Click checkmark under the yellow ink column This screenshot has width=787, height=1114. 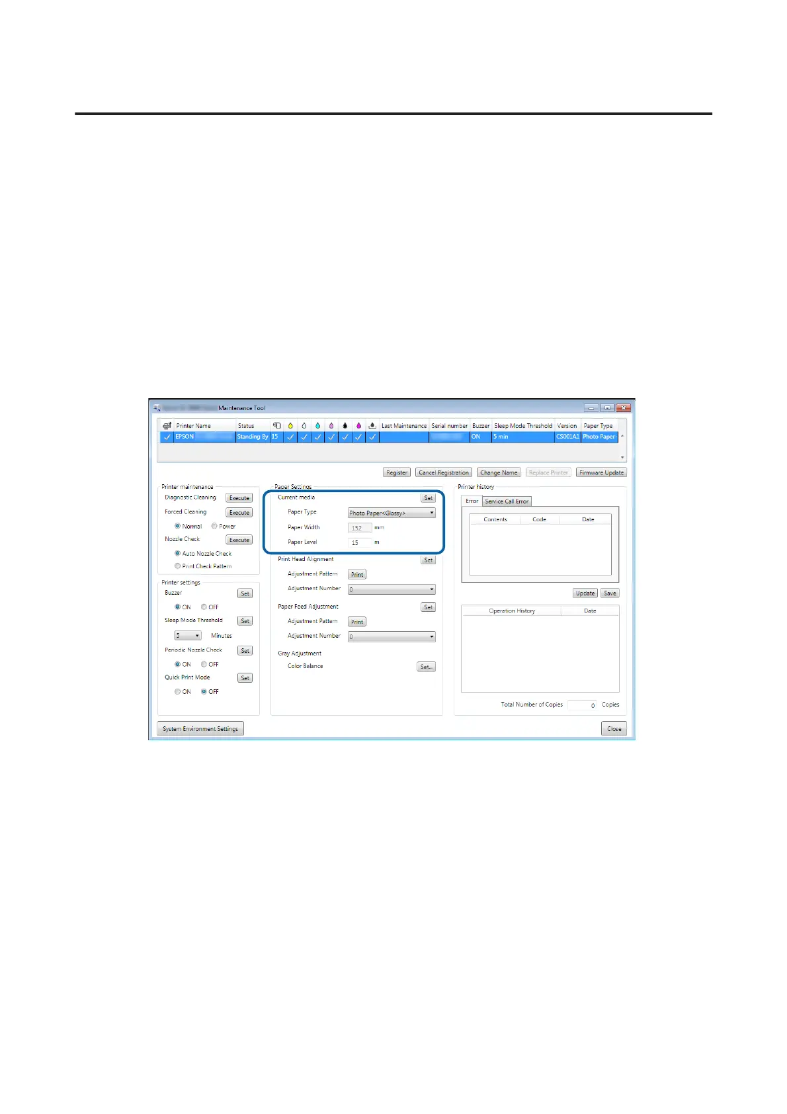pyautogui.click(x=290, y=437)
